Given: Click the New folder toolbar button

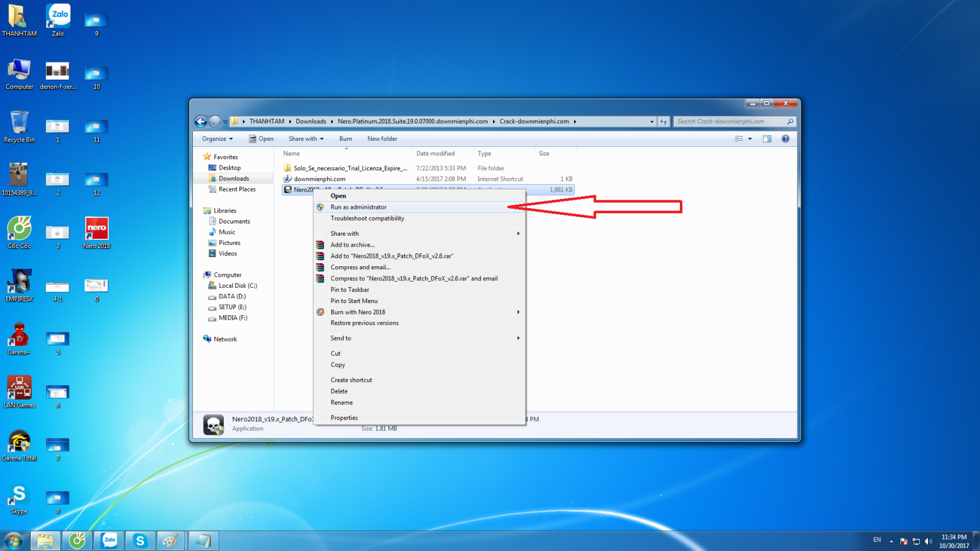Looking at the screenshot, I should coord(382,139).
